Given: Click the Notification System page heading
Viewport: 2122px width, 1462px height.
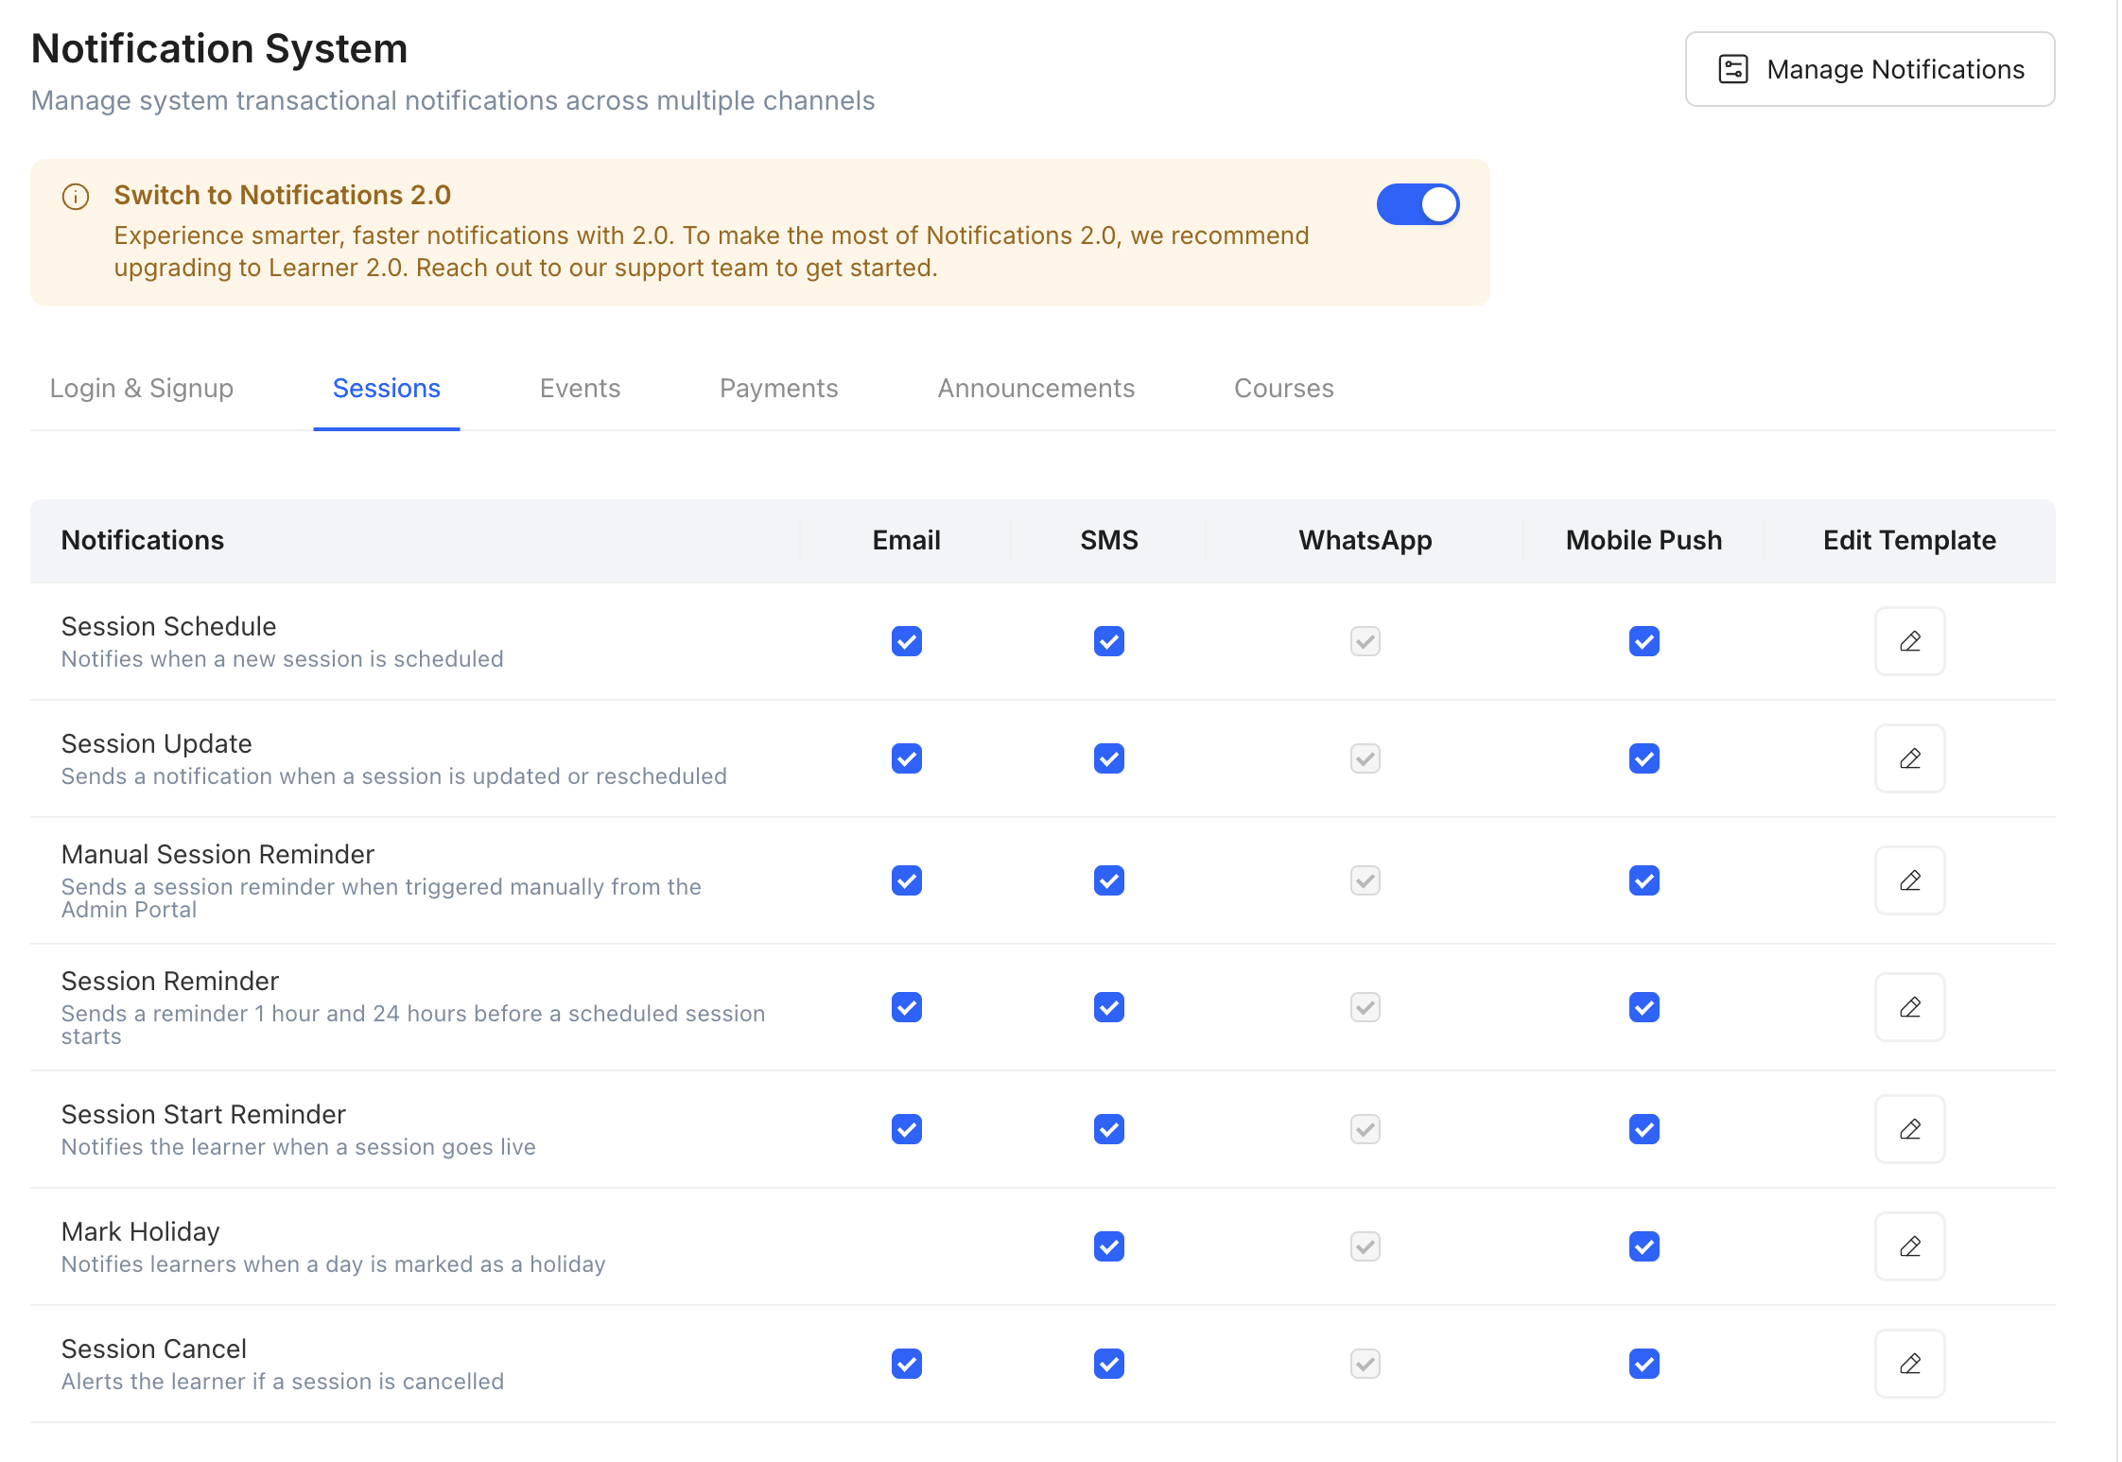Looking at the screenshot, I should pos(219,48).
